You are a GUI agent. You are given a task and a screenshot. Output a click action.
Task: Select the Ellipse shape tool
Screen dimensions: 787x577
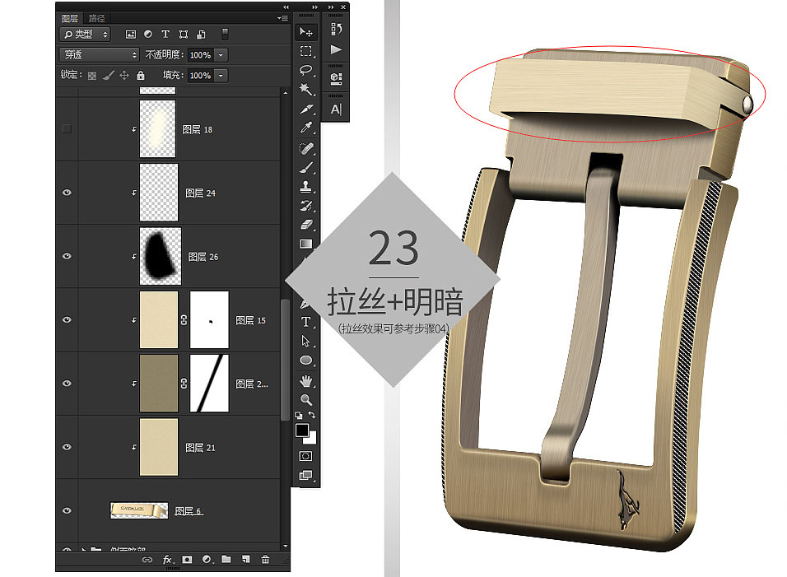305,361
